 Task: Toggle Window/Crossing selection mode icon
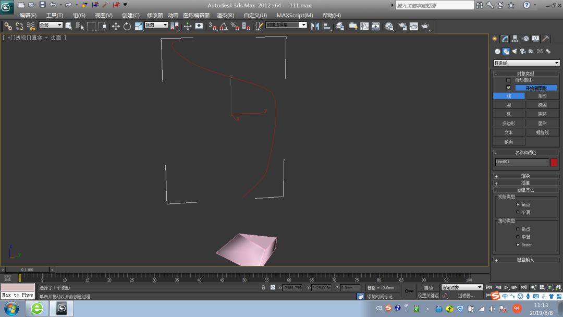(x=103, y=26)
